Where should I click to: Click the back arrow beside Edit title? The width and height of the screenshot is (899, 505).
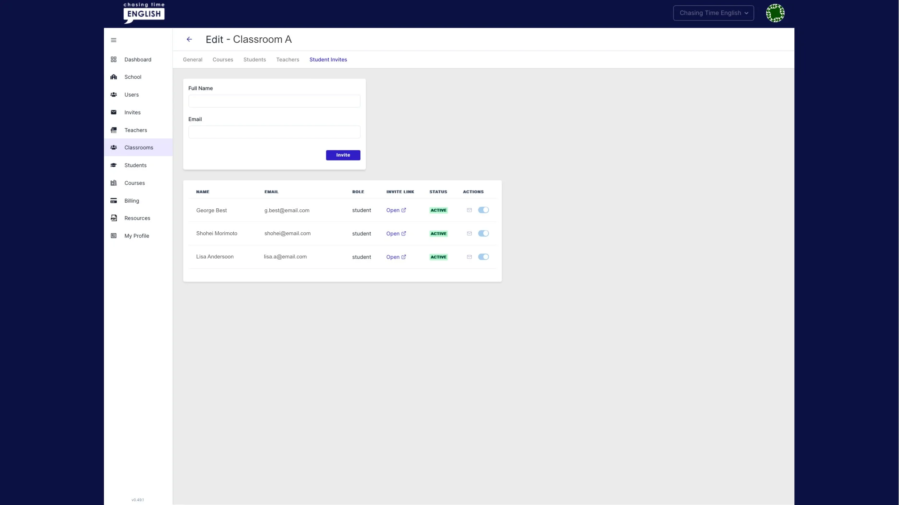pyautogui.click(x=189, y=39)
